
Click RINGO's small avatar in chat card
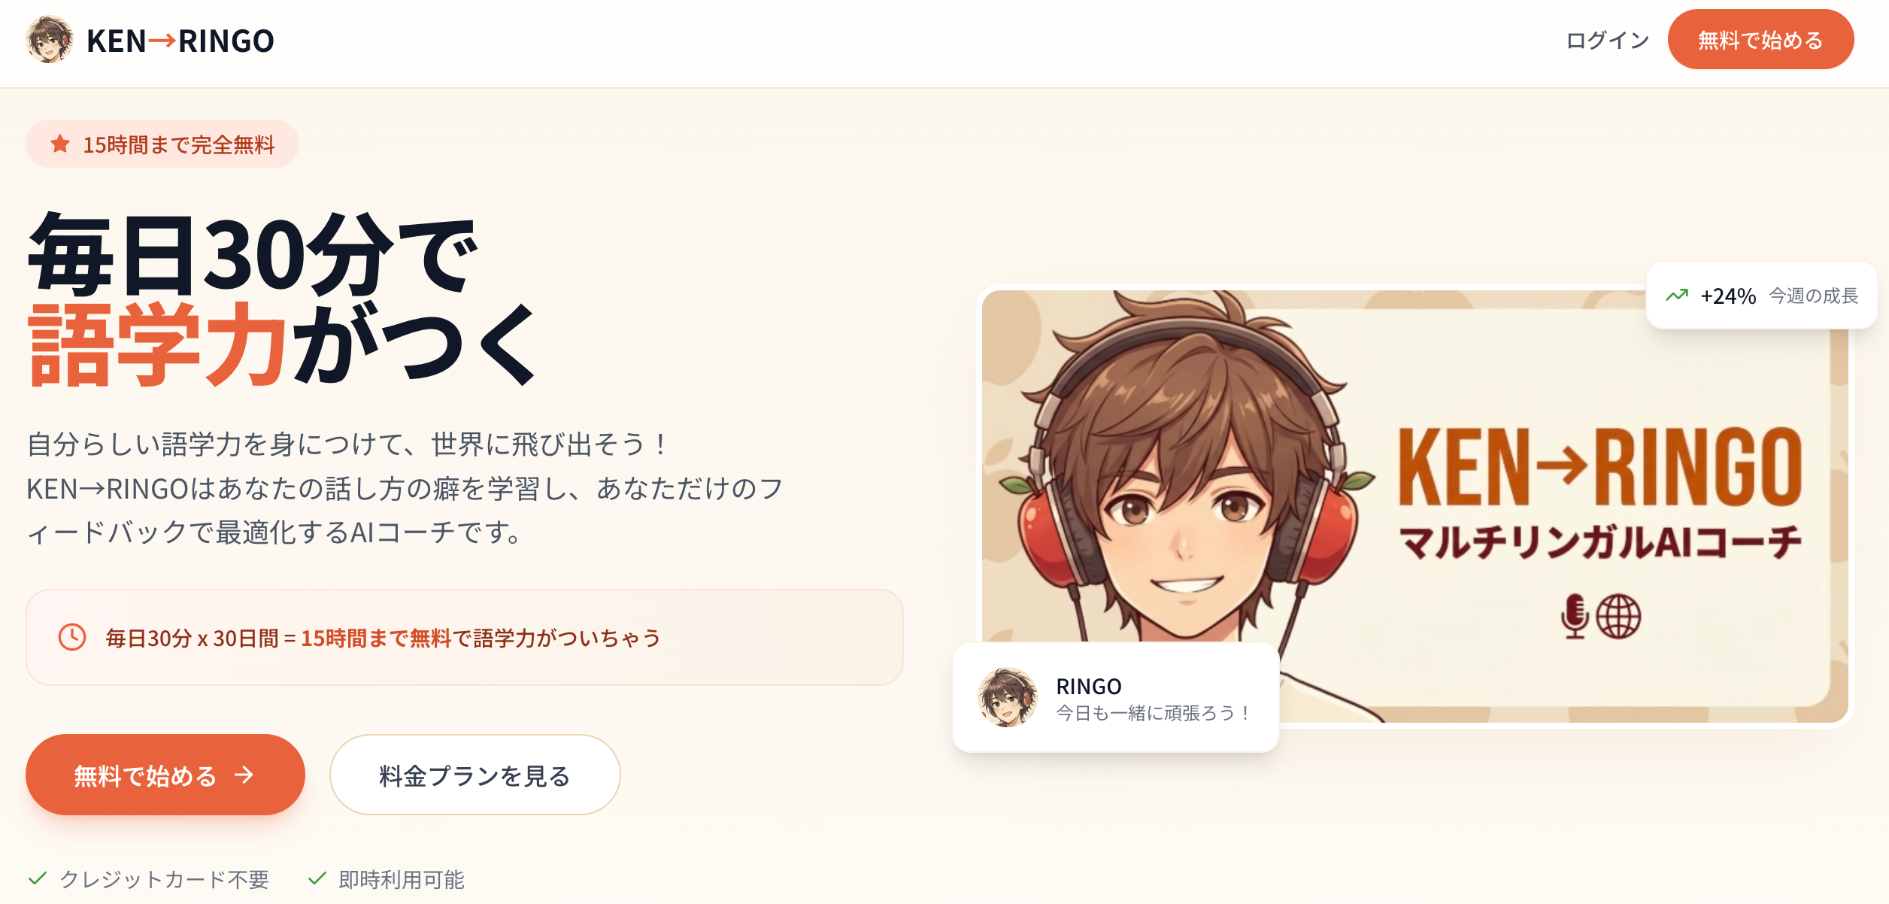tap(1008, 697)
